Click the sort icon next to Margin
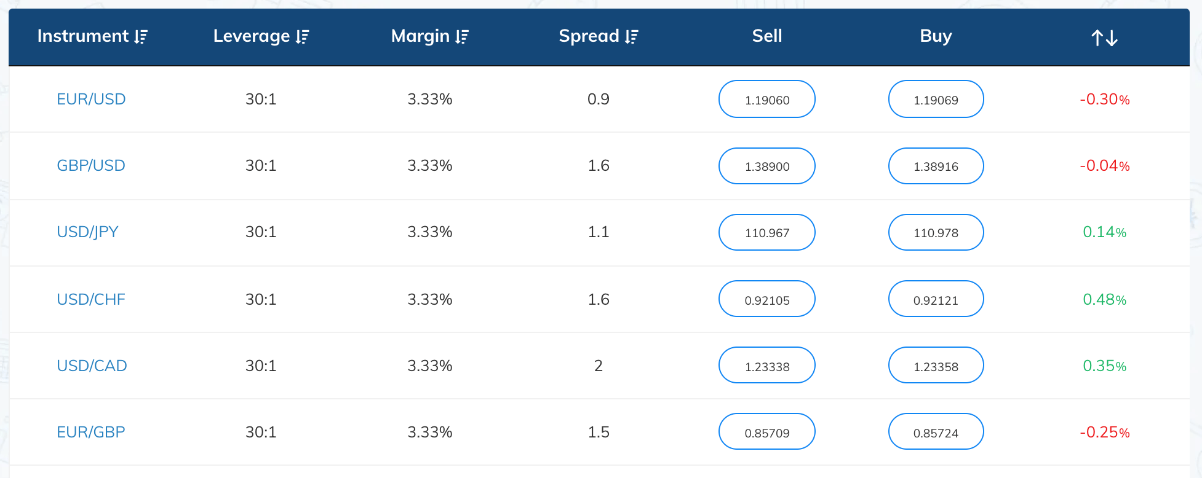The height and width of the screenshot is (478, 1202). click(462, 36)
